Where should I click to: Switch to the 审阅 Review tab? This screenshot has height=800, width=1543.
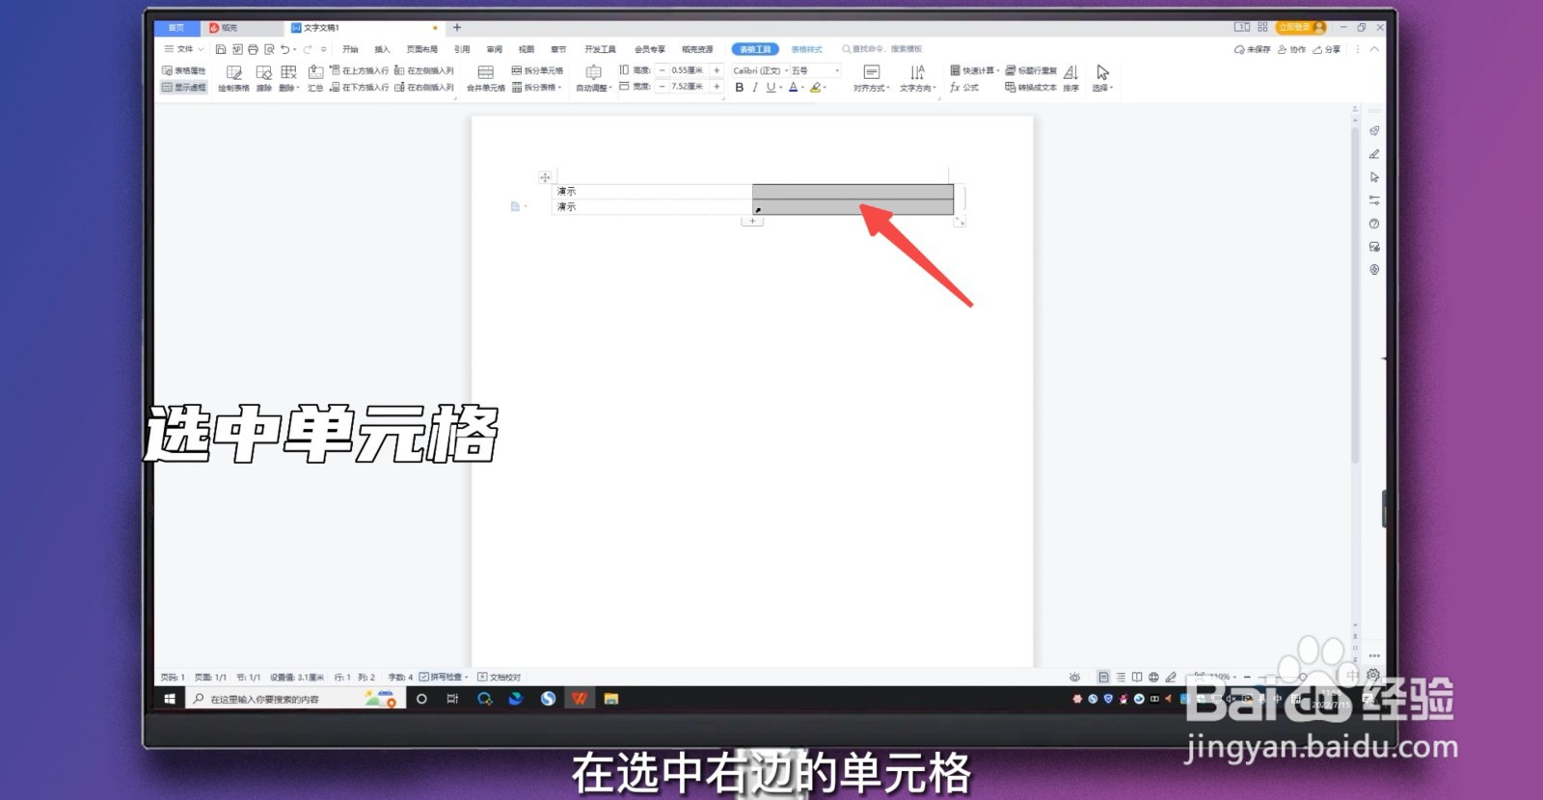coord(494,49)
